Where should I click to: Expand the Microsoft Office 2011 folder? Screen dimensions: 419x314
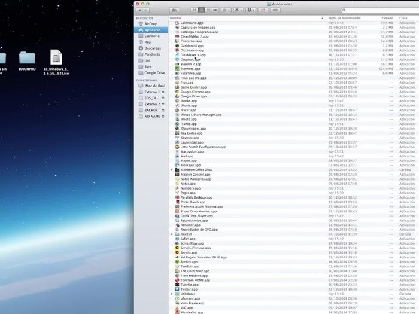pyautogui.click(x=172, y=170)
